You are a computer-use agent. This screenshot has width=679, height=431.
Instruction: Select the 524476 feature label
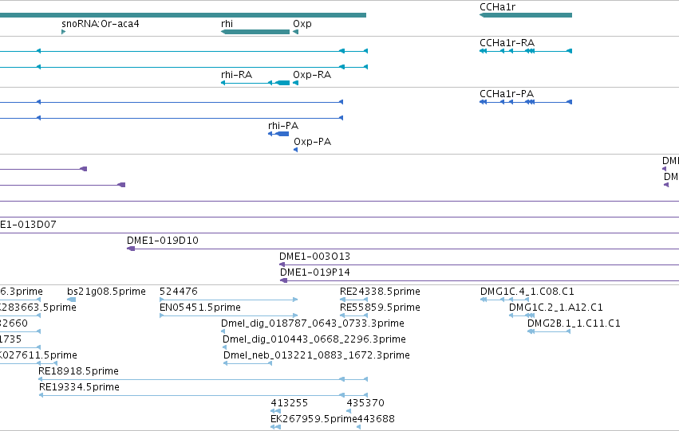click(179, 292)
